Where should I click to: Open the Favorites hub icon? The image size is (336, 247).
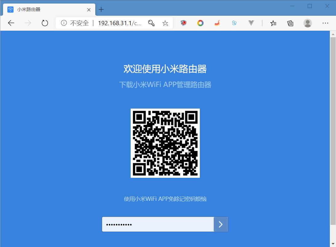tap(273, 23)
